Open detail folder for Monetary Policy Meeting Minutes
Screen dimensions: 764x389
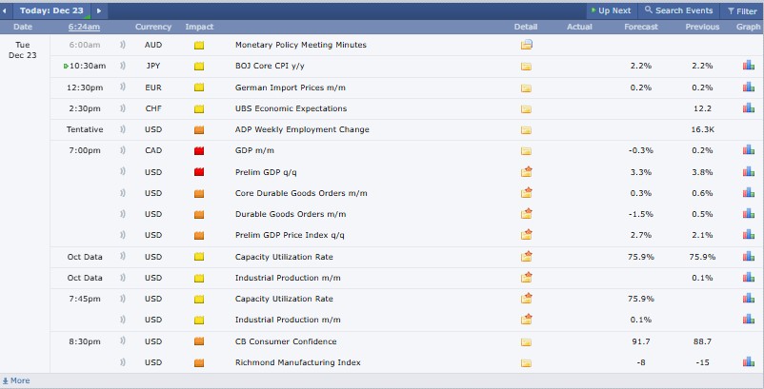527,45
